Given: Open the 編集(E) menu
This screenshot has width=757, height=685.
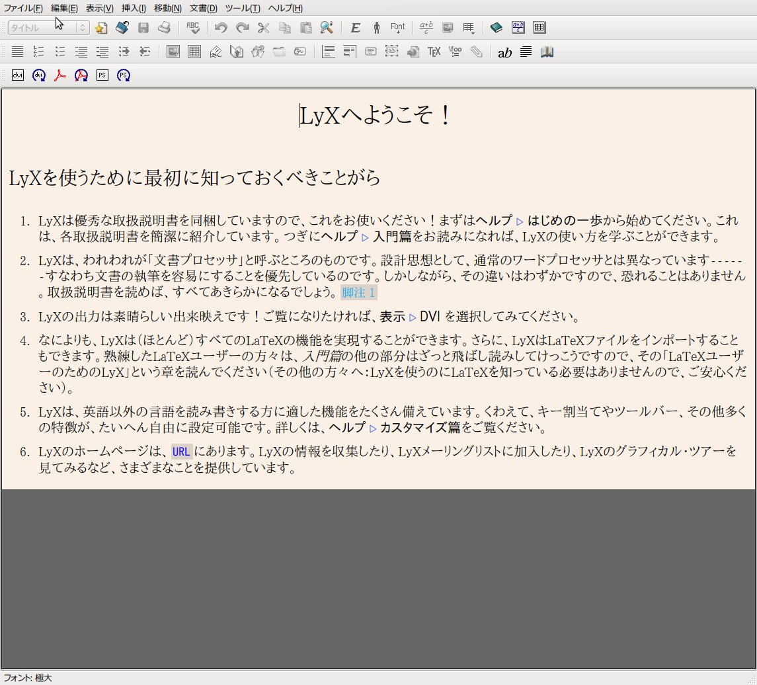Looking at the screenshot, I should (64, 8).
